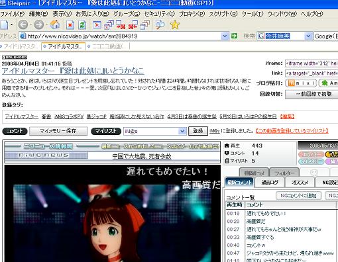Open the video title link アイドルマスター『愛は此処に』
Viewport: 338px width, 262px height.
pyautogui.click(x=73, y=71)
